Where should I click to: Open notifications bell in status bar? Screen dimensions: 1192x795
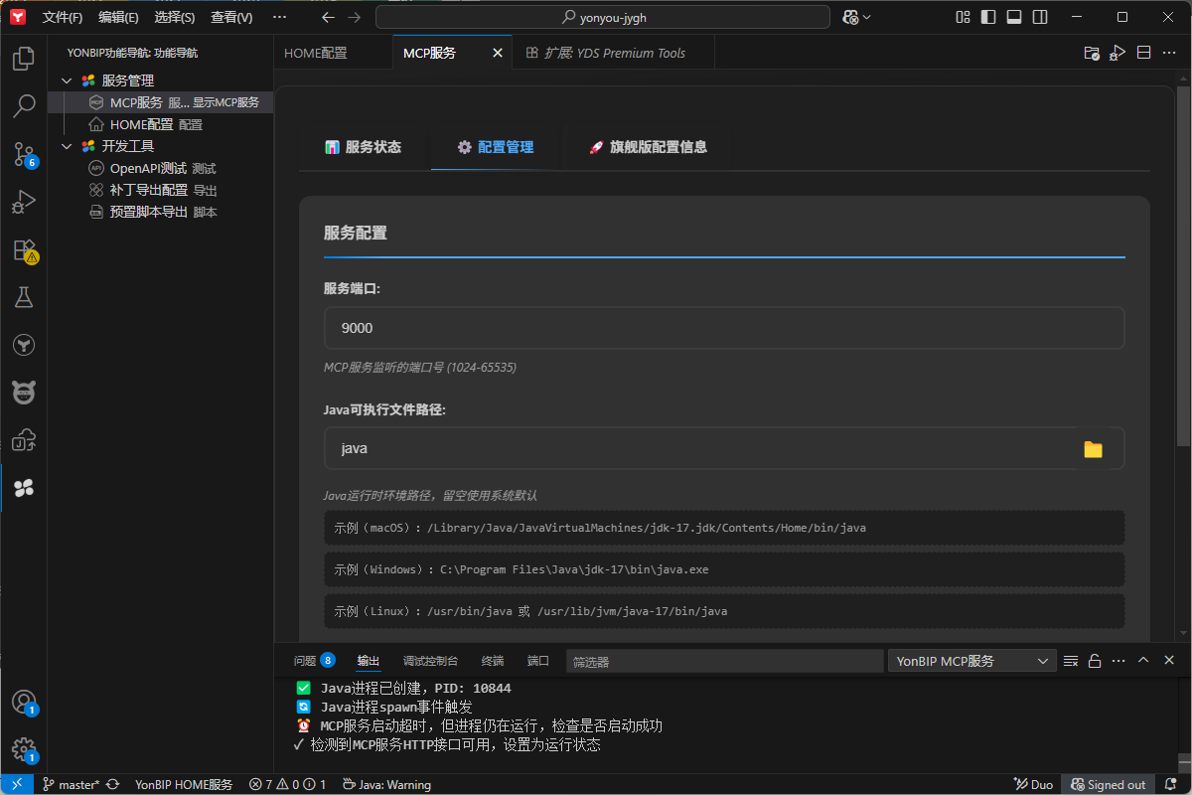1170,784
